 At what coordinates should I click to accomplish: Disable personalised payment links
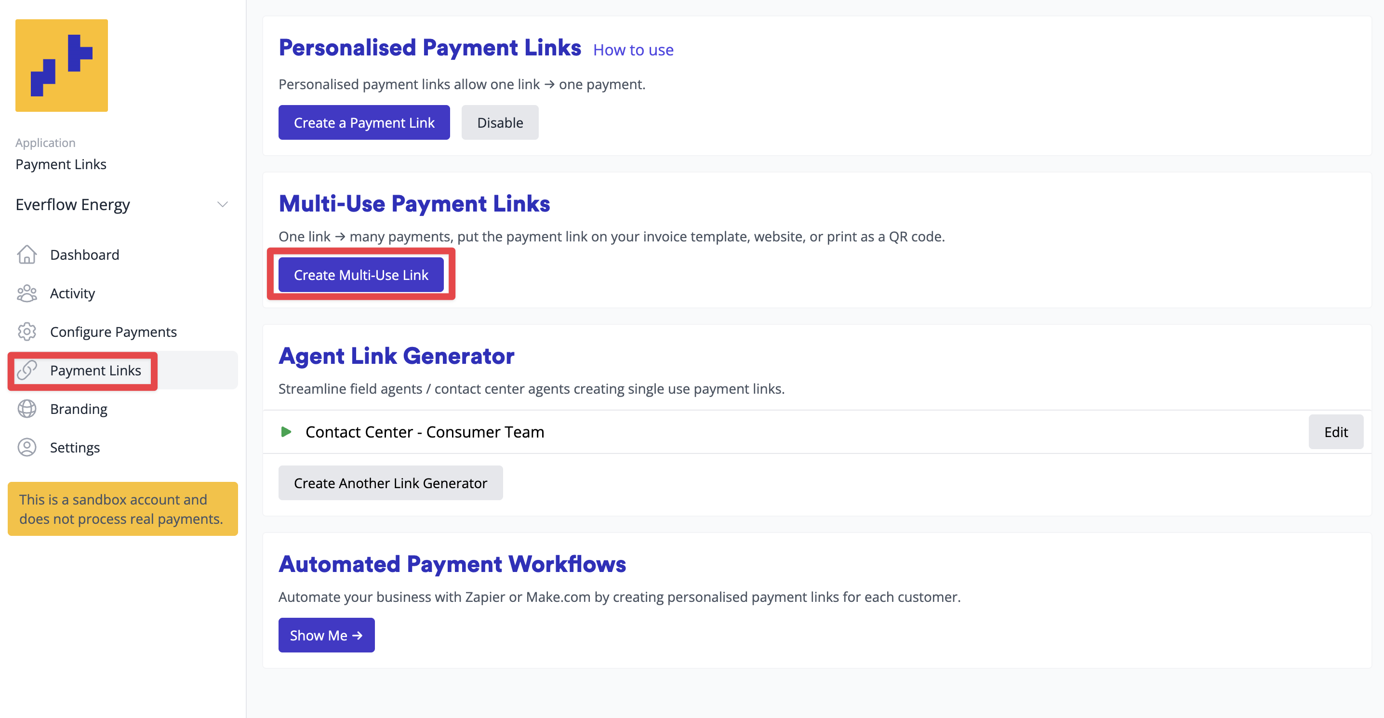click(500, 122)
